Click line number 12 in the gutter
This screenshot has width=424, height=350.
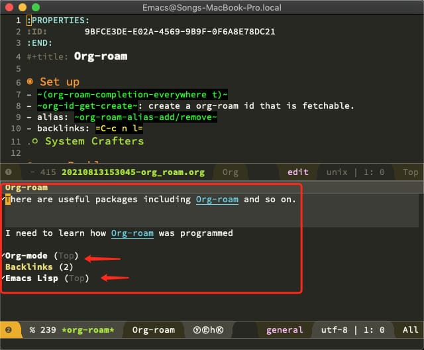pyautogui.click(x=16, y=153)
